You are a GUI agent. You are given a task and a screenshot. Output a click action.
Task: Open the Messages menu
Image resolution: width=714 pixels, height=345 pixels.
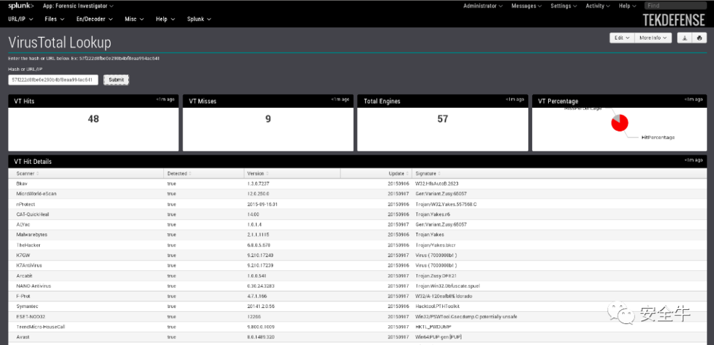click(526, 6)
